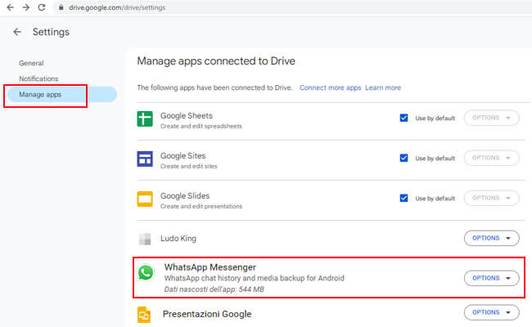
Task: Click the Dati nascosti dell'app: 544 MB text
Action: (x=214, y=289)
